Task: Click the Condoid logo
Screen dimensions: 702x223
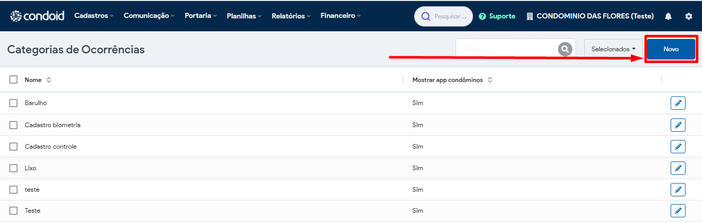Action: tap(37, 16)
